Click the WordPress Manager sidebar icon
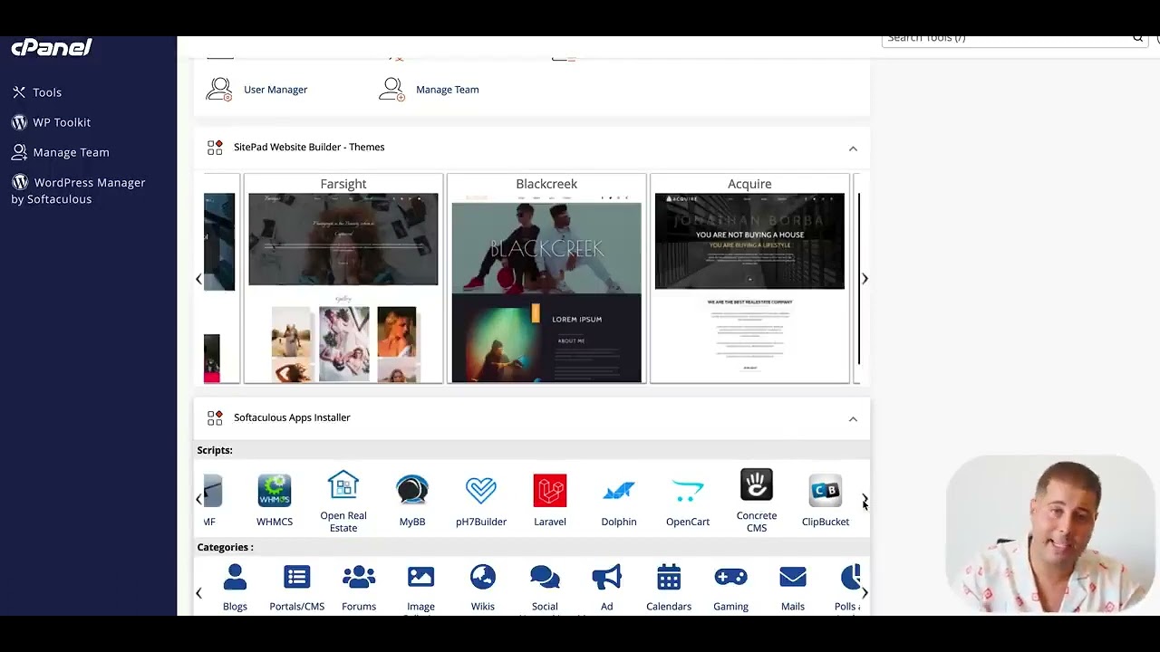This screenshot has height=652, width=1160. click(x=19, y=182)
